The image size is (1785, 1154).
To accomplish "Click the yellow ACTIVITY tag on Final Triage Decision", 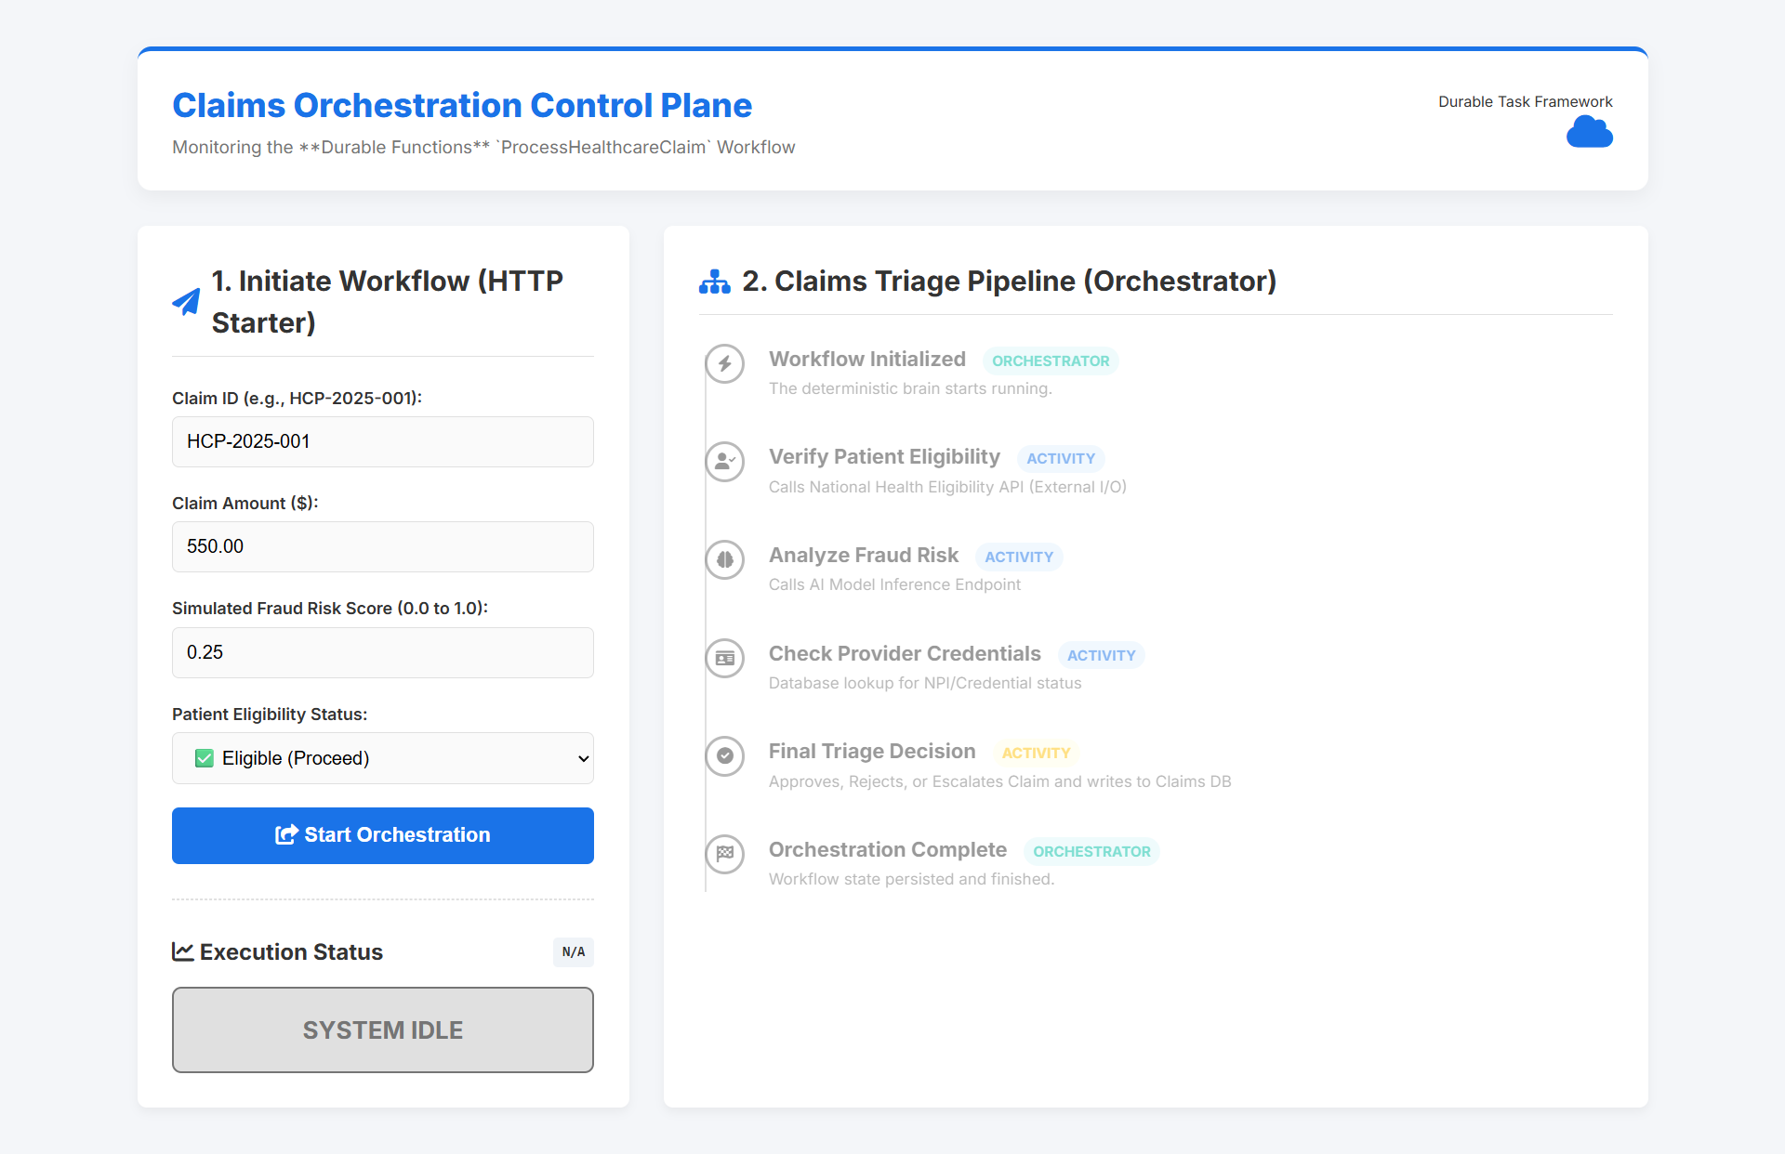I will click(x=1036, y=753).
